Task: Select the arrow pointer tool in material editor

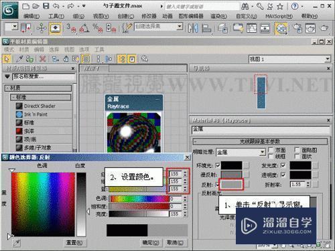Action: [7, 59]
